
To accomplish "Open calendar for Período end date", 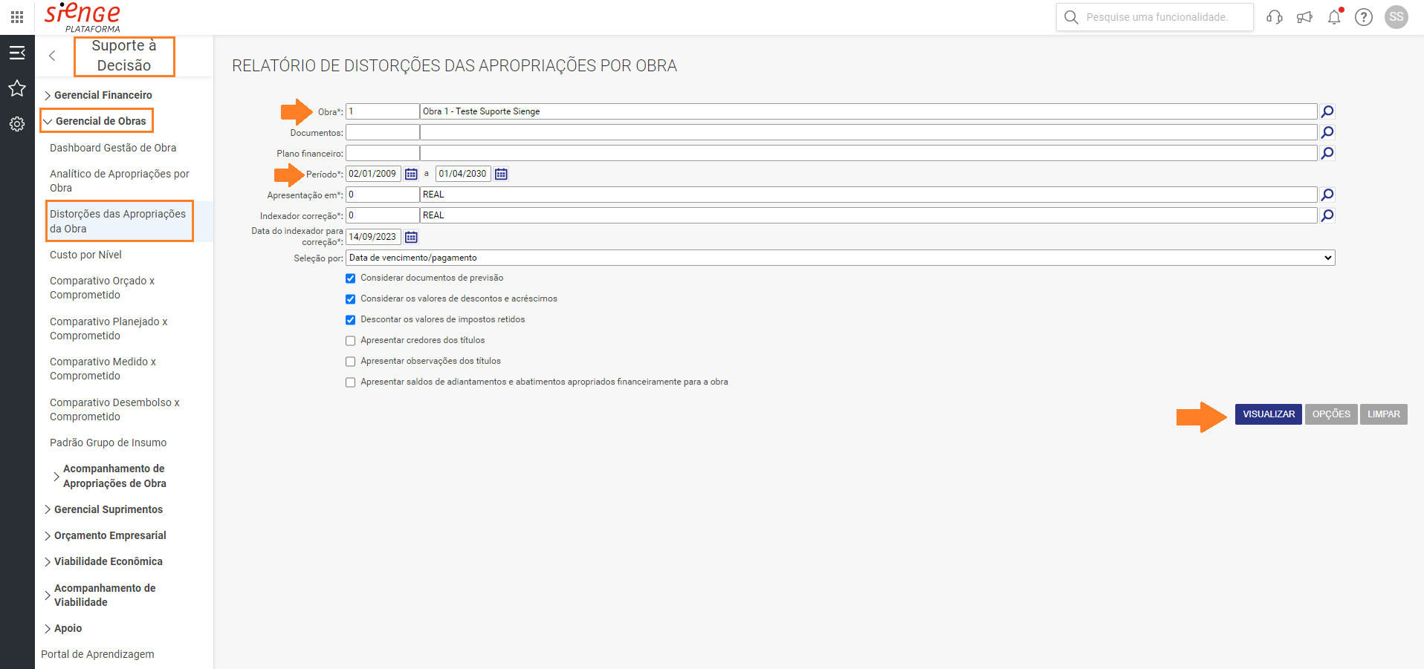I will (502, 174).
